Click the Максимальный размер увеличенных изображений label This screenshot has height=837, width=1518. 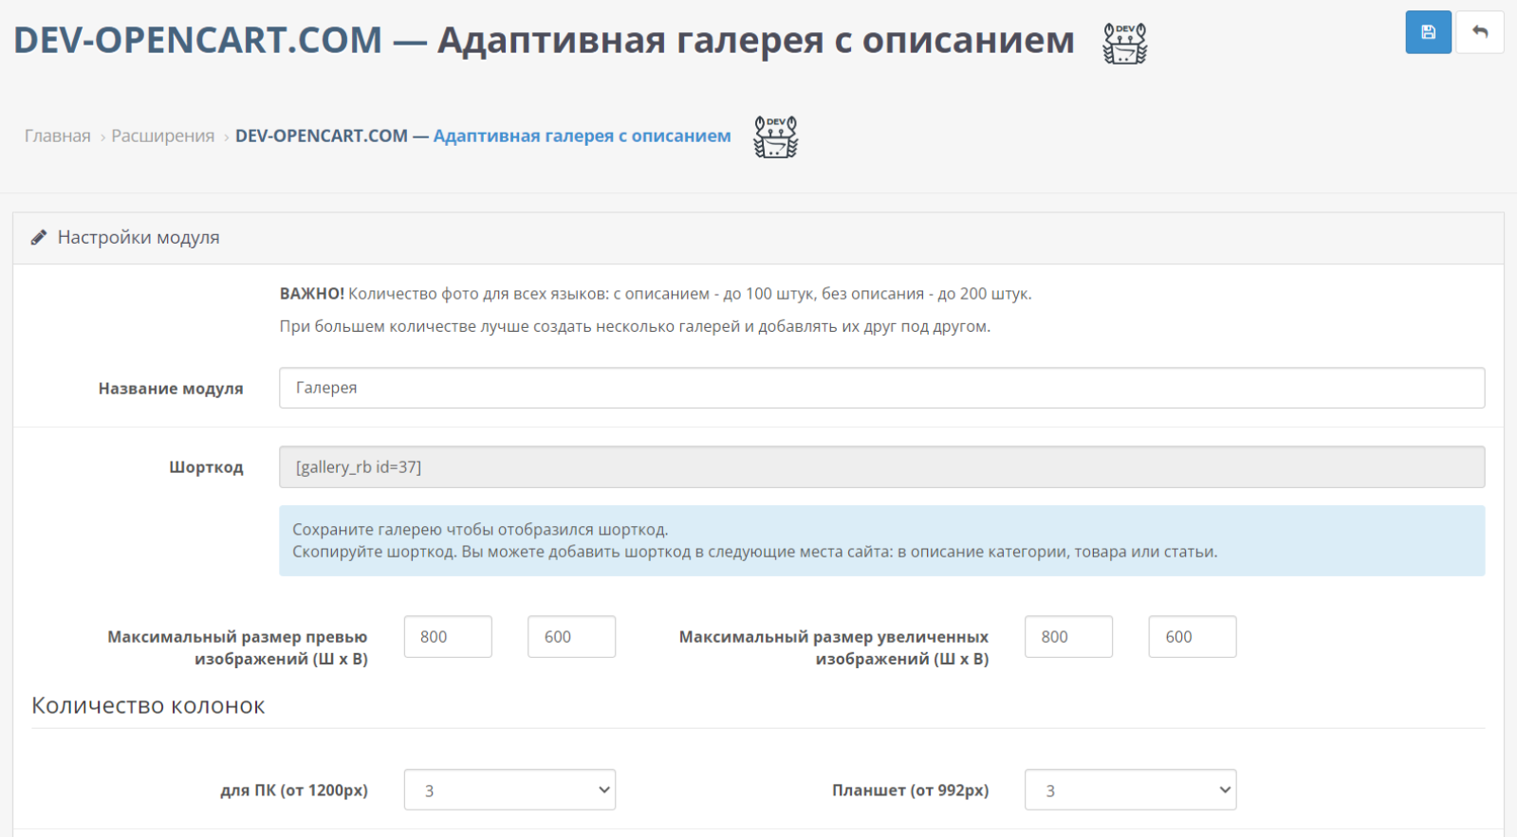833,647
